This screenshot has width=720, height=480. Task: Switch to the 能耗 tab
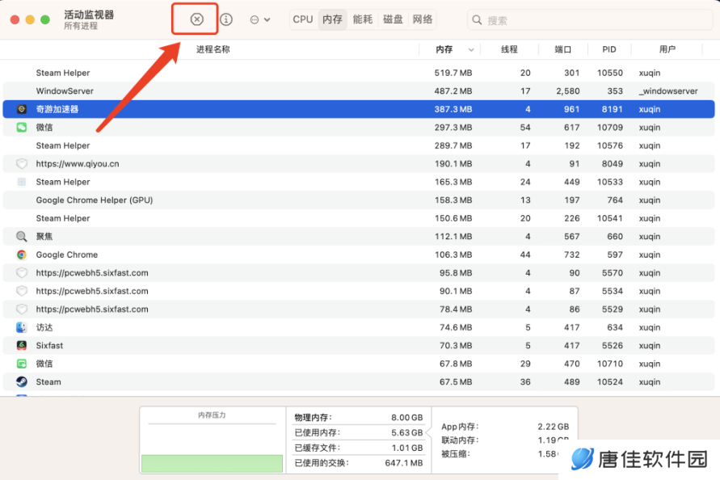pos(362,19)
